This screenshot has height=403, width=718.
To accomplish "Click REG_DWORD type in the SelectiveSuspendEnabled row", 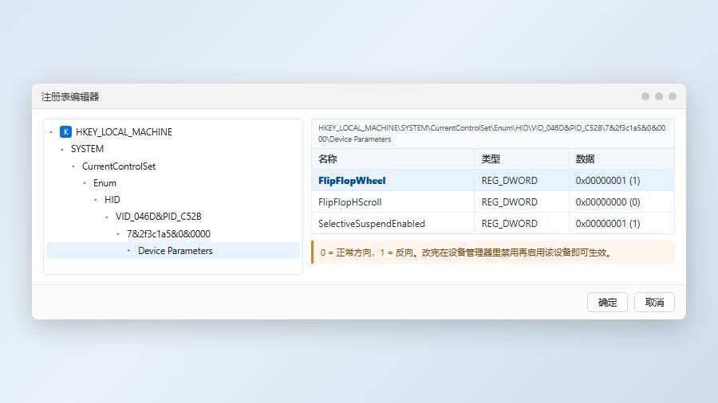I will [509, 224].
